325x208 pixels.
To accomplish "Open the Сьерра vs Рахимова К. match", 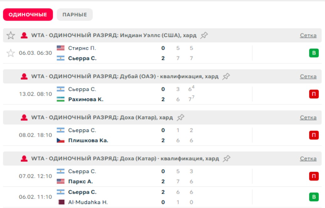I will click(x=125, y=94).
